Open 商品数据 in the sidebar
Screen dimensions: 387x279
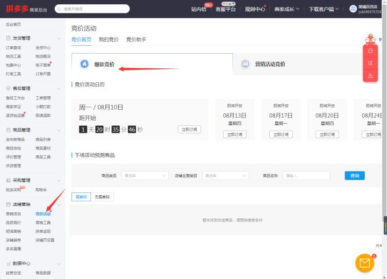(43, 273)
